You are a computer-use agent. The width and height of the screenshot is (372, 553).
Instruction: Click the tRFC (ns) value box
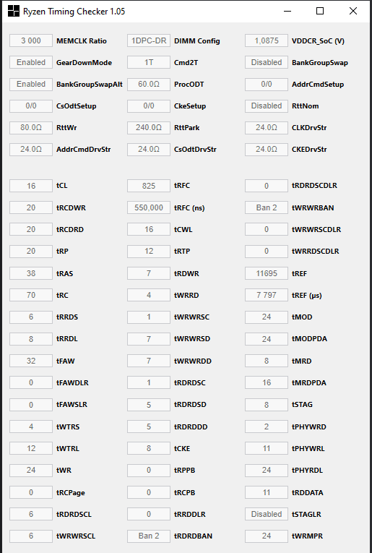pos(149,207)
